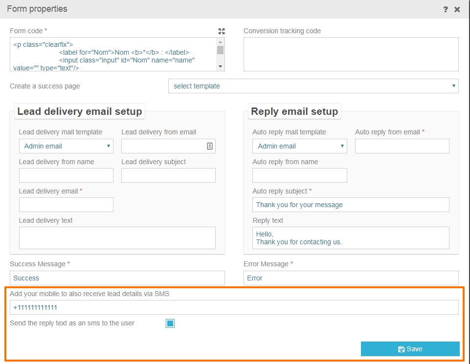
Task: Click the Lead delivery email field
Action: (66, 205)
